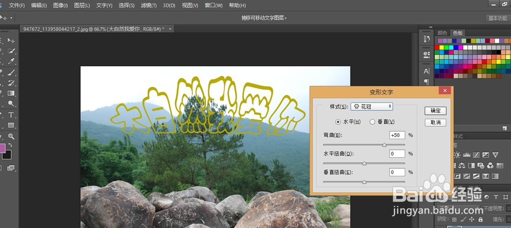Switch to the 颜色 panel tab
Image resolution: width=511 pixels, height=228 pixels.
pos(442,33)
